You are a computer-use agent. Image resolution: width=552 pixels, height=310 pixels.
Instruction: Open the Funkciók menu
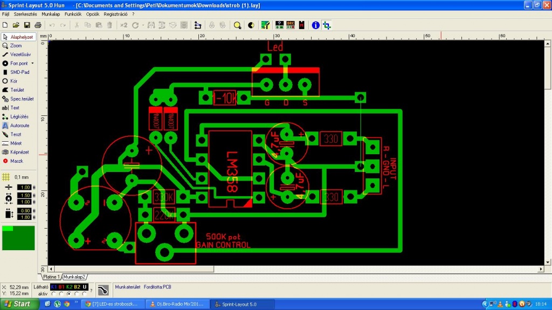click(x=73, y=14)
